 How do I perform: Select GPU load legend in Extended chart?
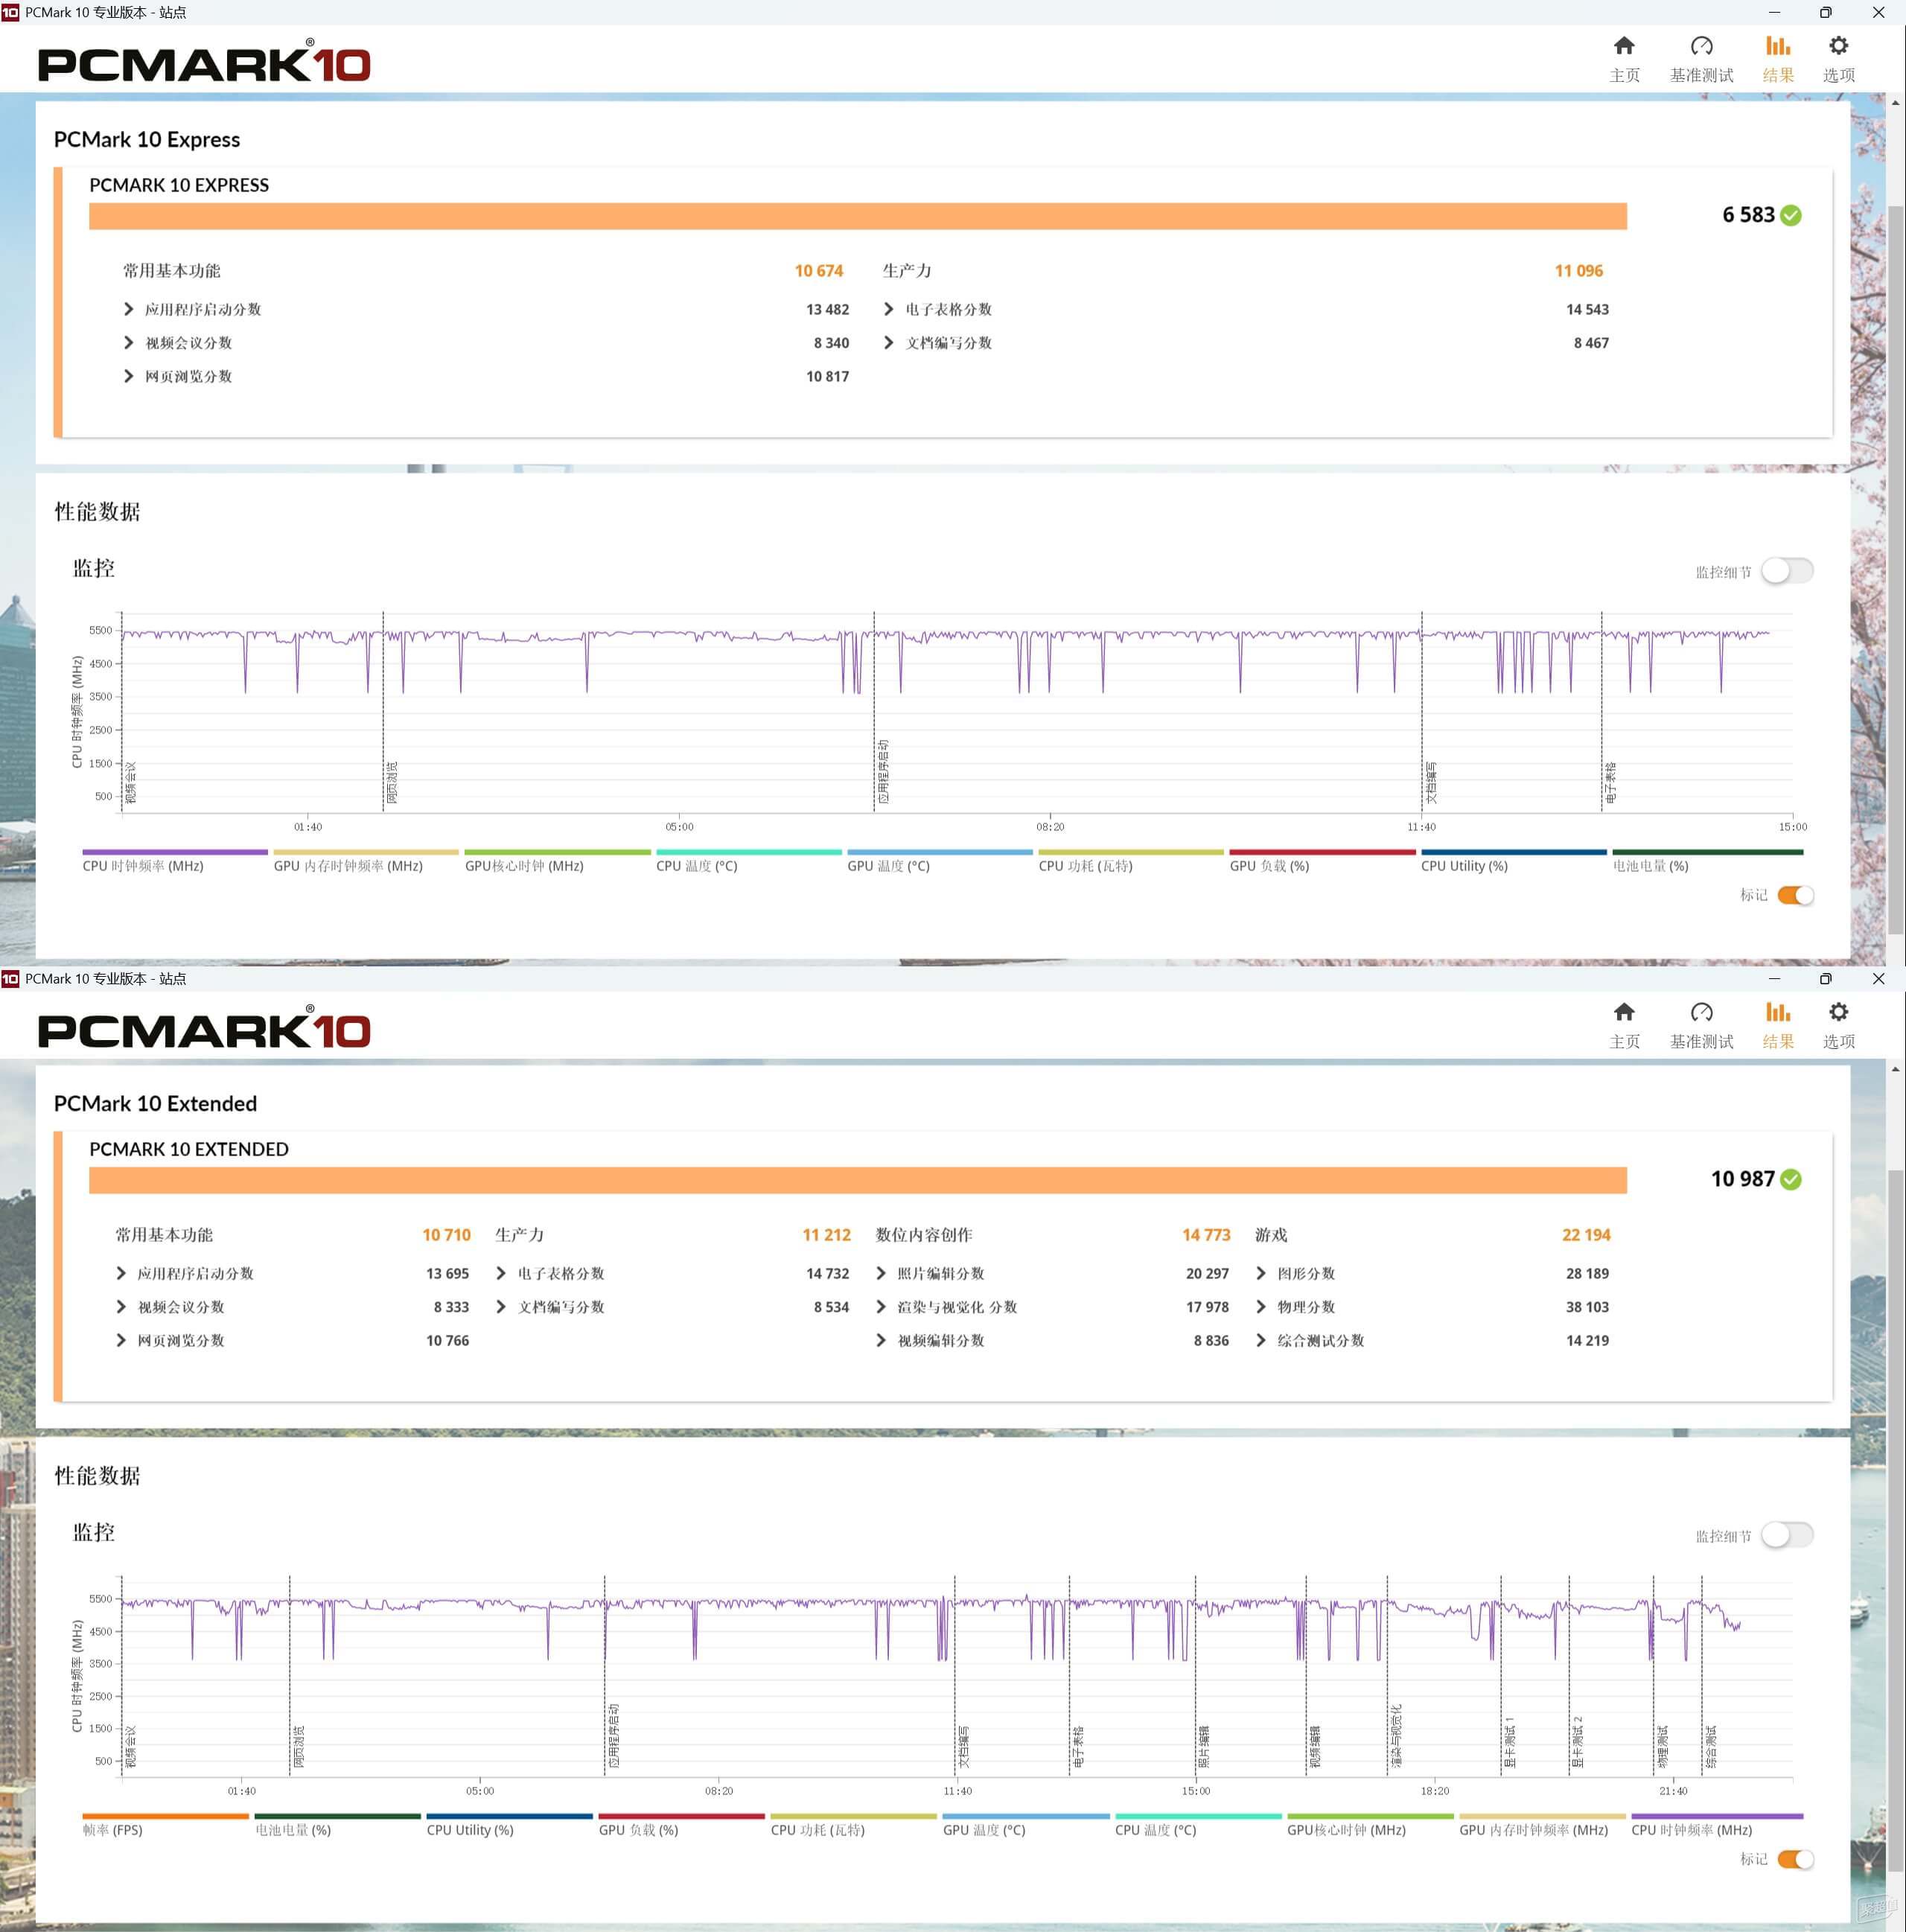(x=682, y=1825)
